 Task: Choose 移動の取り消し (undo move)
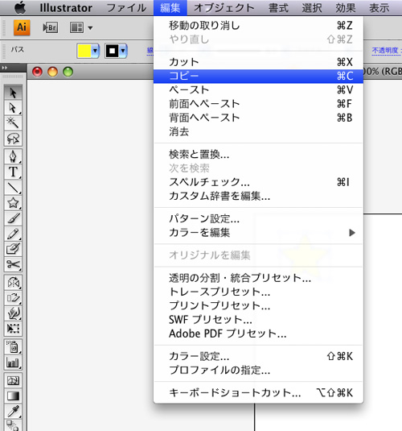(x=259, y=26)
